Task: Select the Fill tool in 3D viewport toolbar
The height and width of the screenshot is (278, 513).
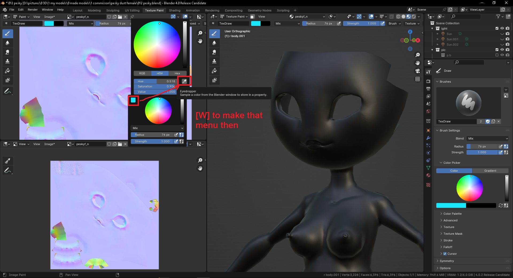Action: coord(214,71)
